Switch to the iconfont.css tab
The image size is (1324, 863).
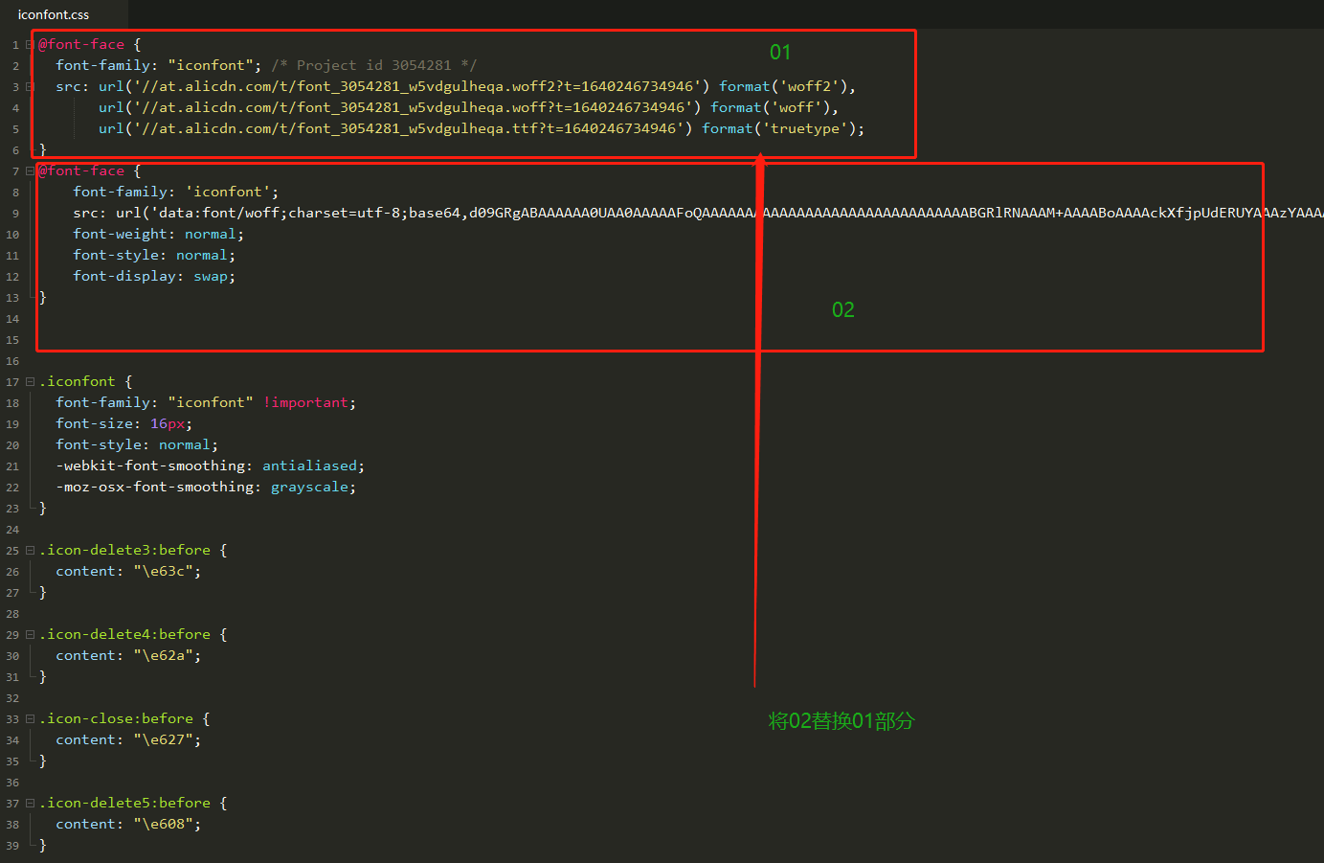pyautogui.click(x=53, y=14)
